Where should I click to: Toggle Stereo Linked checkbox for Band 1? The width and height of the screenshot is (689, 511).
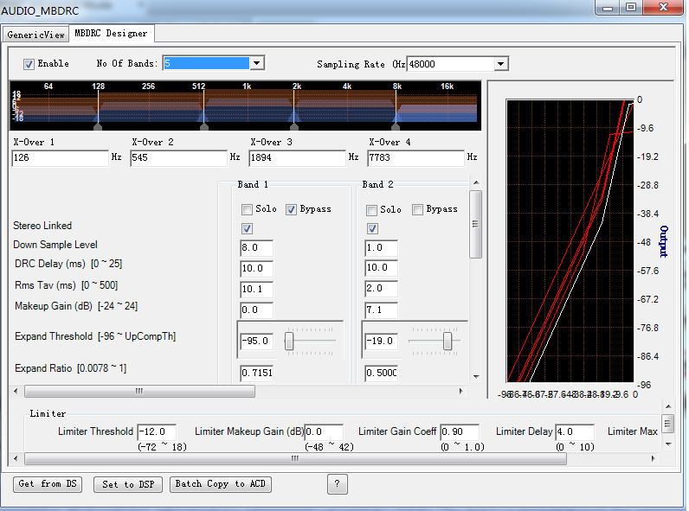point(247,228)
